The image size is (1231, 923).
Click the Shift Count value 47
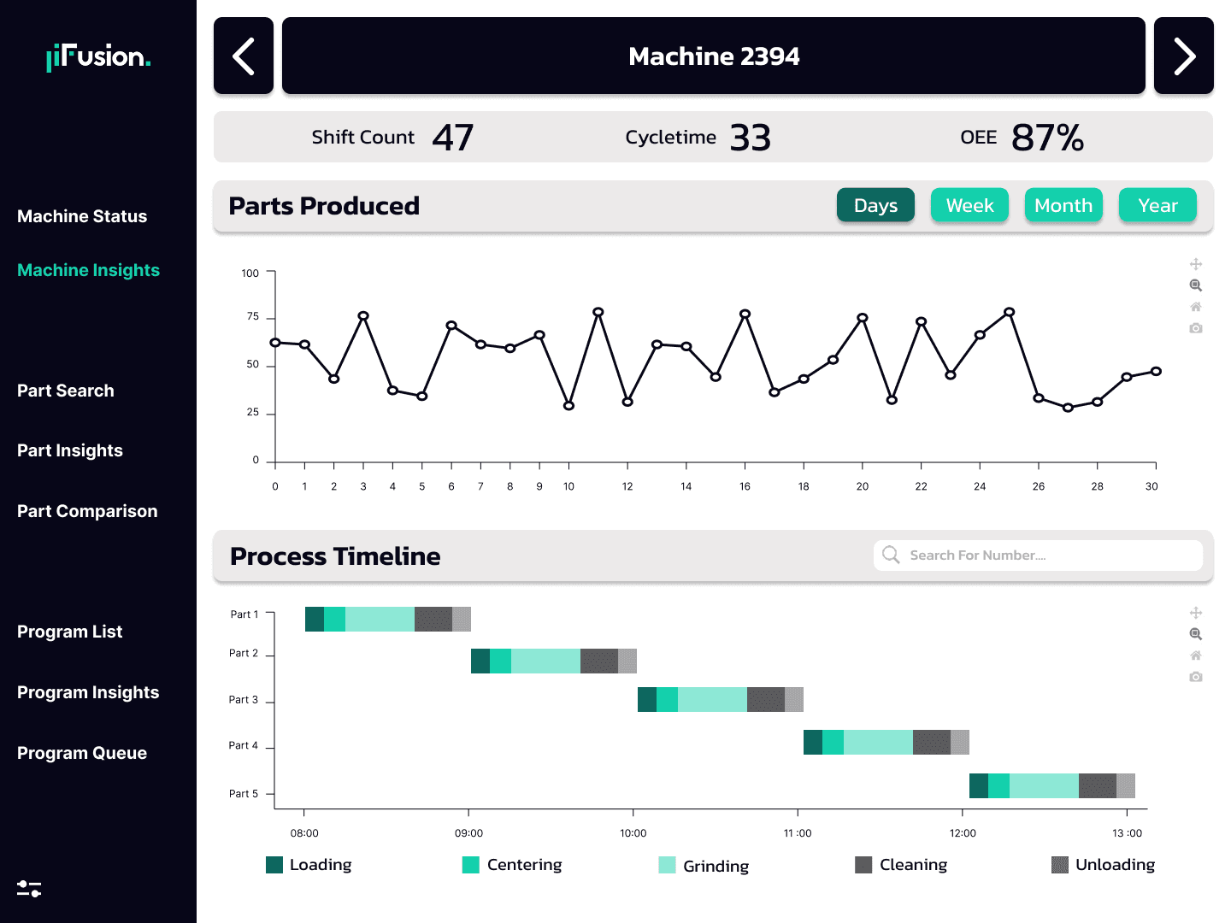tap(453, 138)
